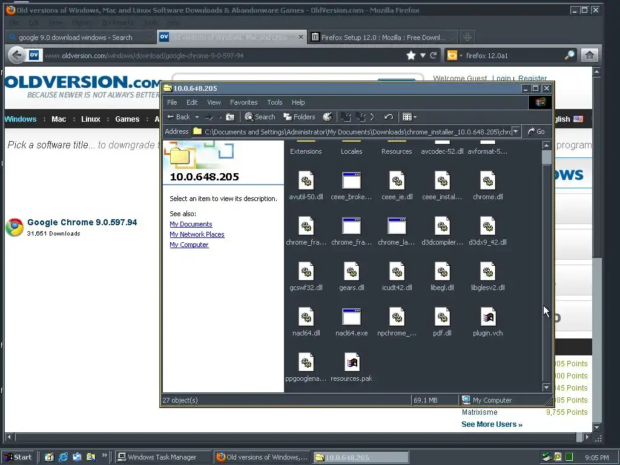Select gcswf32.dll file icon
Image resolution: width=620 pixels, height=465 pixels.
pyautogui.click(x=306, y=272)
